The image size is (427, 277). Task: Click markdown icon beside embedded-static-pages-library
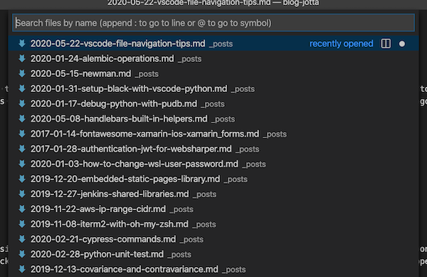point(22,179)
